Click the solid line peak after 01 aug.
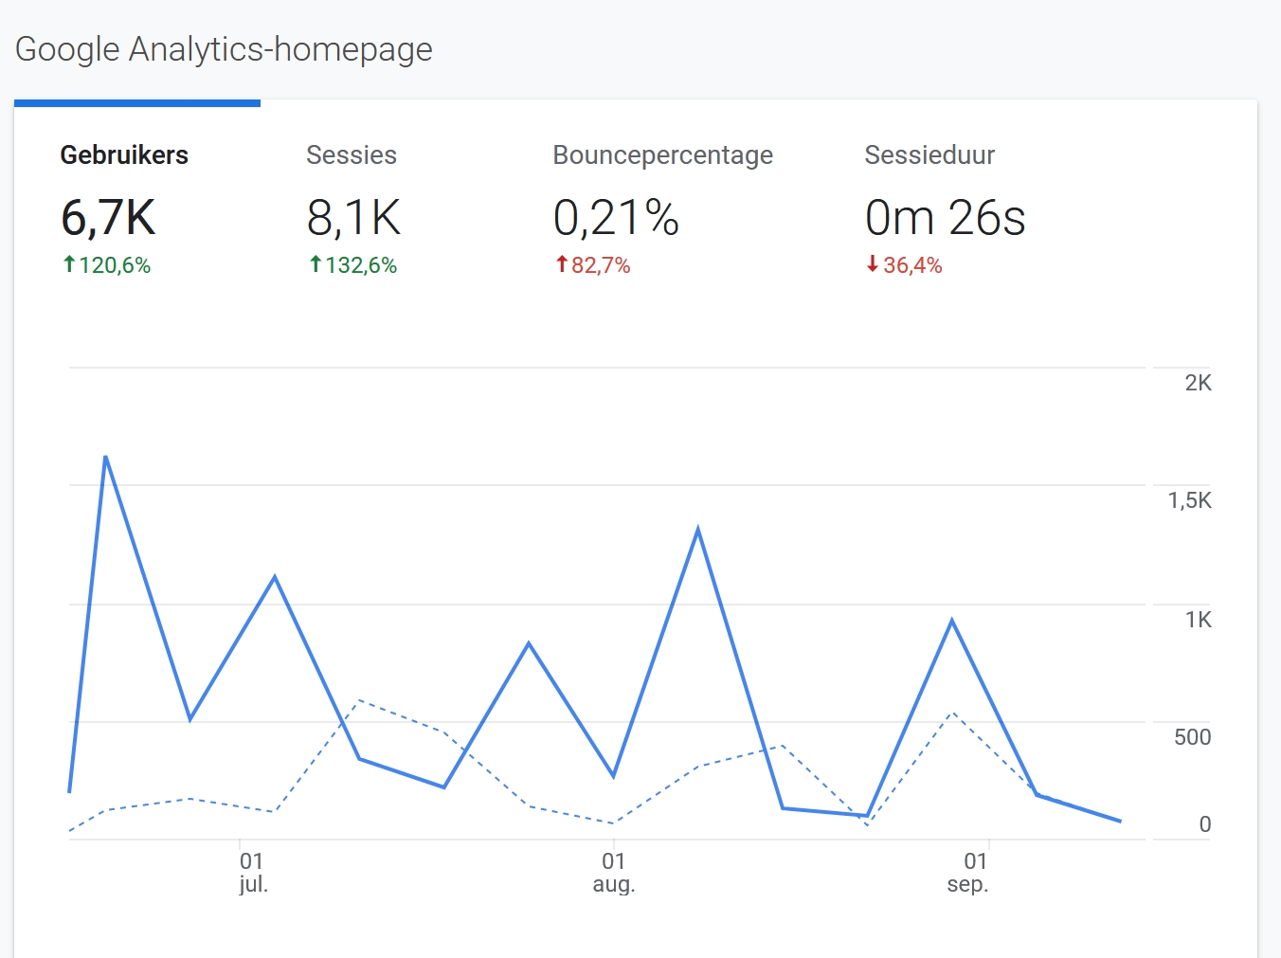The image size is (1281, 958). click(x=698, y=529)
